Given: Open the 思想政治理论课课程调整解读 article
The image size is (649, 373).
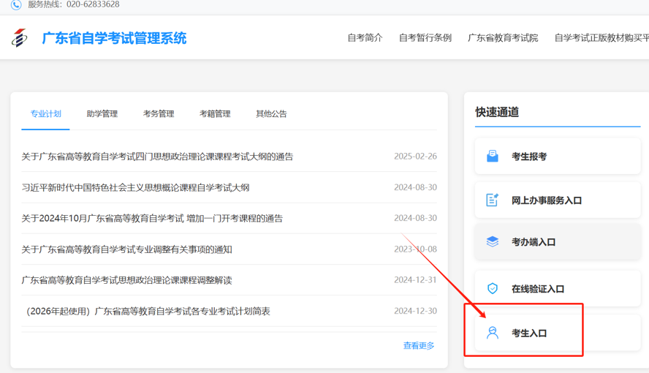Looking at the screenshot, I should click(x=126, y=280).
